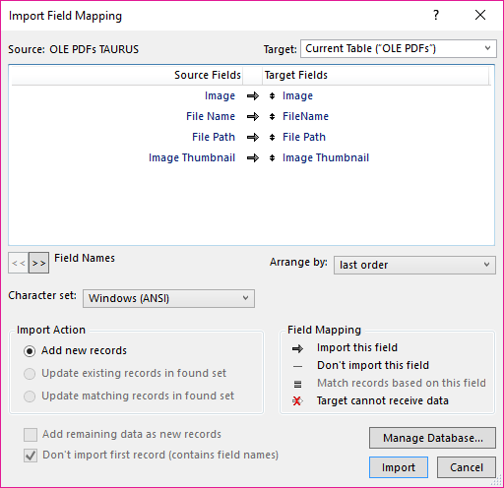Toggle import arrow for File Name field
Viewport: 504px width, 488px height.
(x=253, y=117)
